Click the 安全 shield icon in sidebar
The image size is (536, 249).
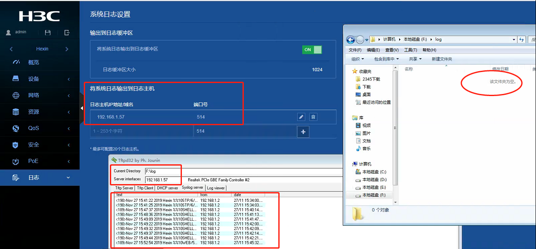16,145
